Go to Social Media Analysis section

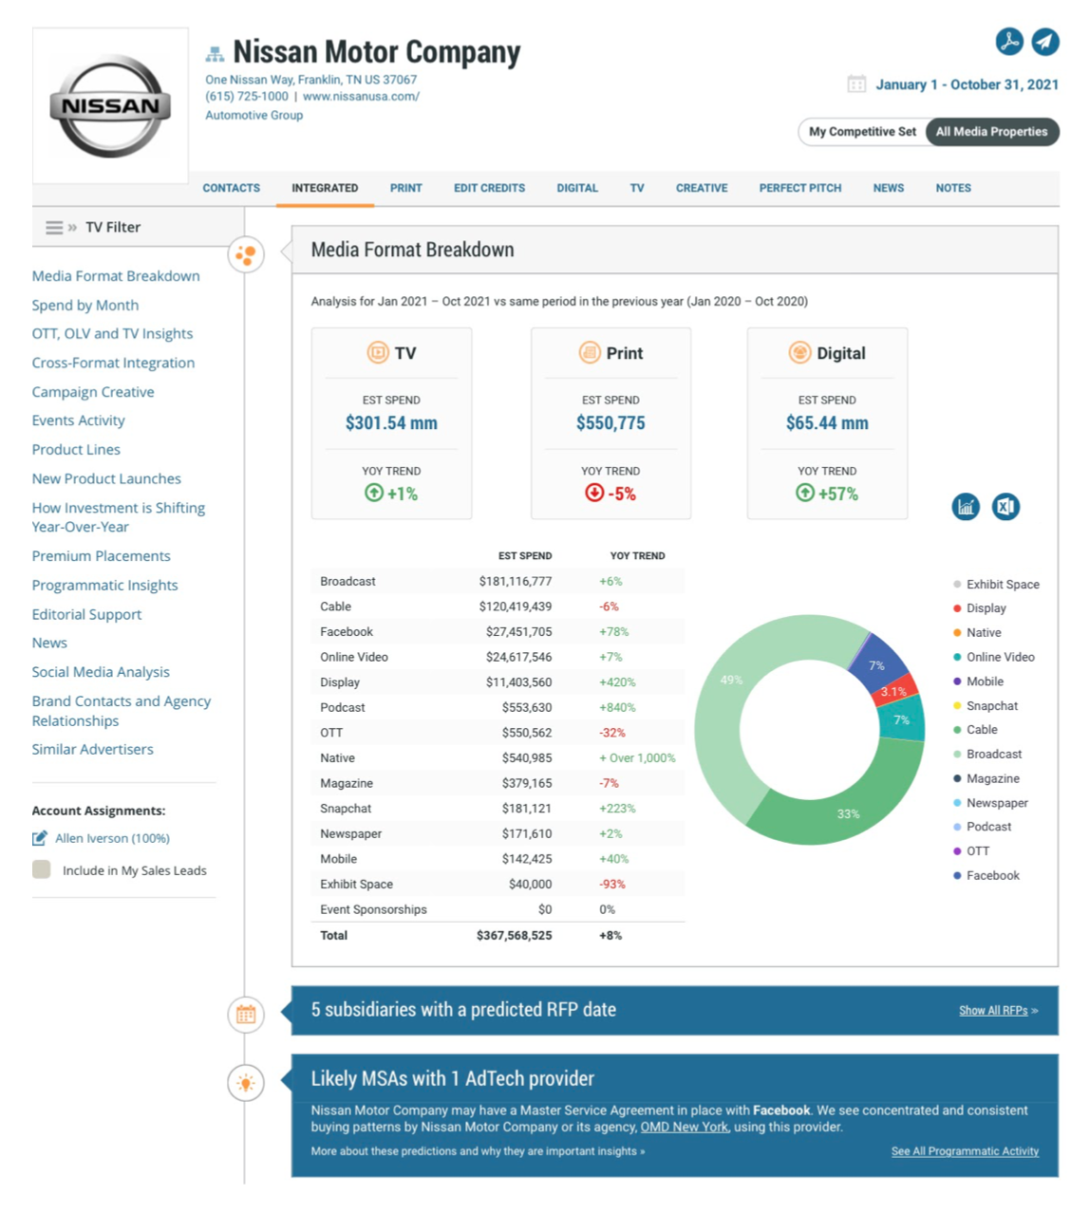tap(101, 672)
